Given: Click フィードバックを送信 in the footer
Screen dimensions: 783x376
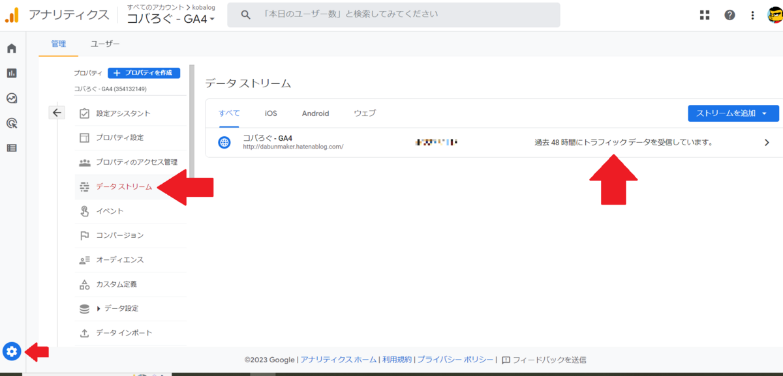Looking at the screenshot, I should (549, 360).
